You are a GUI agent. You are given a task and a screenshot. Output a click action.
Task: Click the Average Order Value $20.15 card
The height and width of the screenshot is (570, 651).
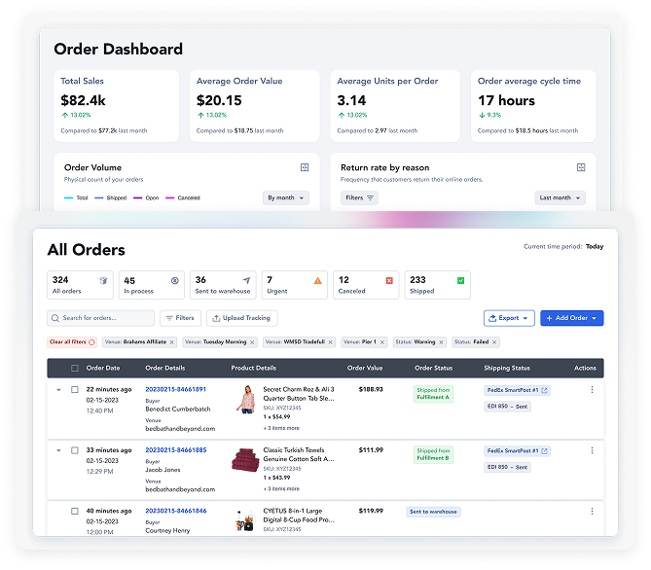(255, 106)
